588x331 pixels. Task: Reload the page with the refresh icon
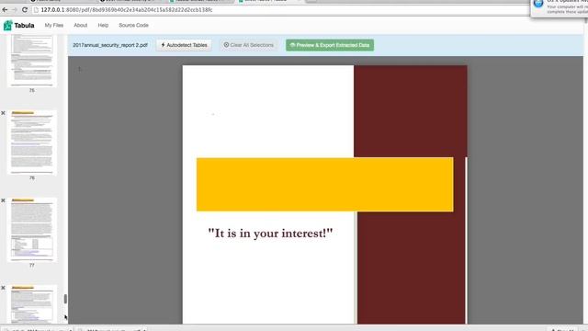[25, 10]
